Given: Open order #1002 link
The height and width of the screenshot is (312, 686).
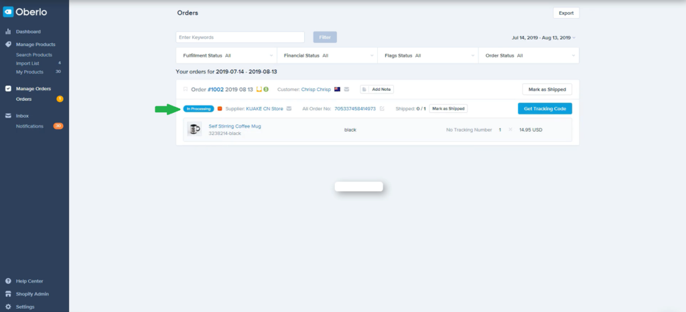Looking at the screenshot, I should tap(216, 90).
